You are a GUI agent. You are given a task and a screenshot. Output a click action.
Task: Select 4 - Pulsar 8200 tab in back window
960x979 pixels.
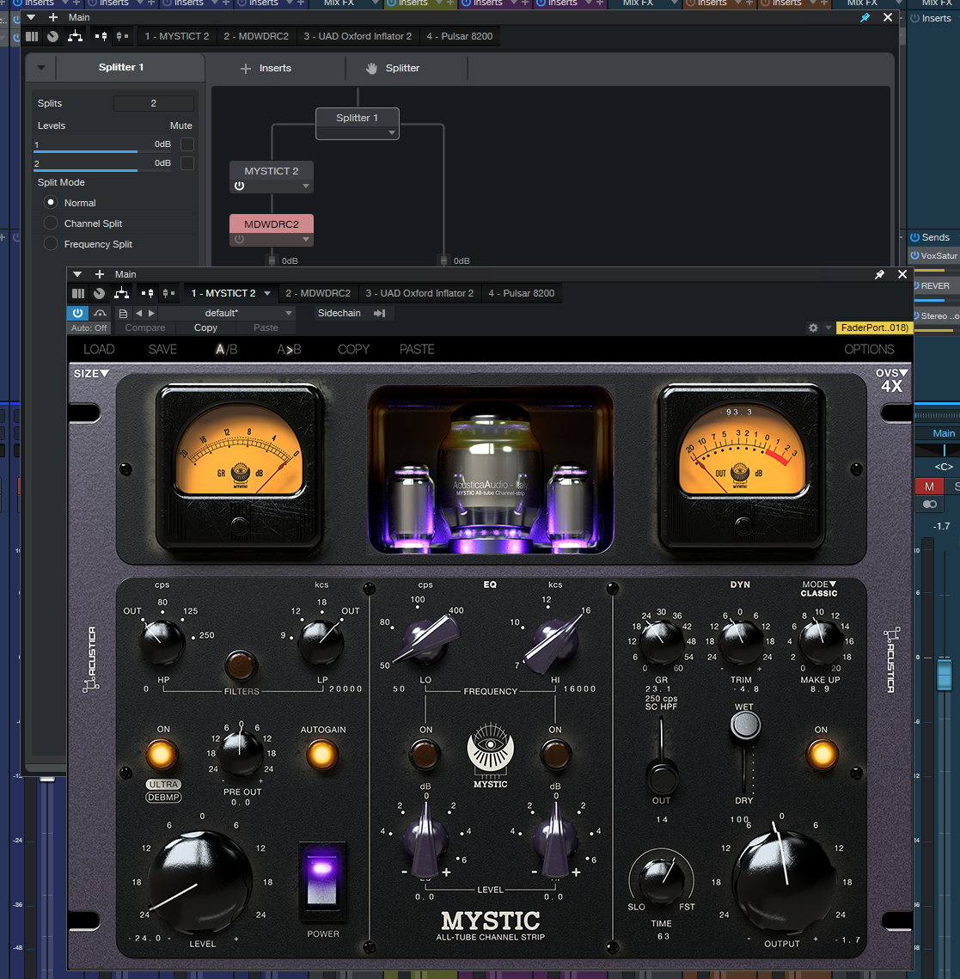(460, 36)
